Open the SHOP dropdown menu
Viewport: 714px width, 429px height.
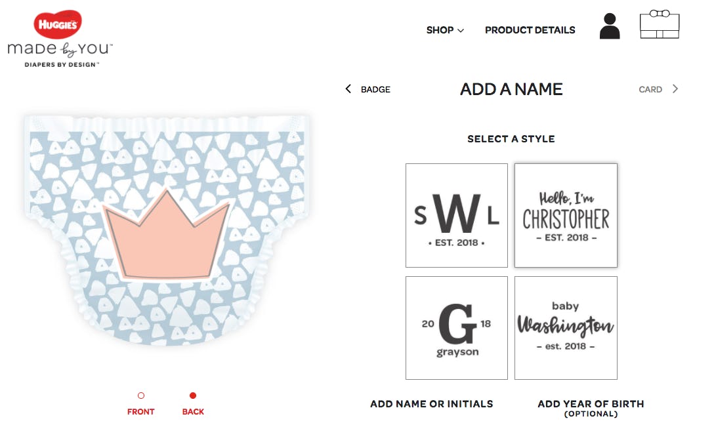[445, 30]
